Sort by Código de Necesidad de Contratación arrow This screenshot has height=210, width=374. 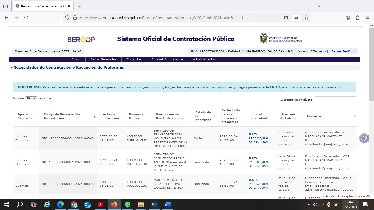(x=94, y=117)
